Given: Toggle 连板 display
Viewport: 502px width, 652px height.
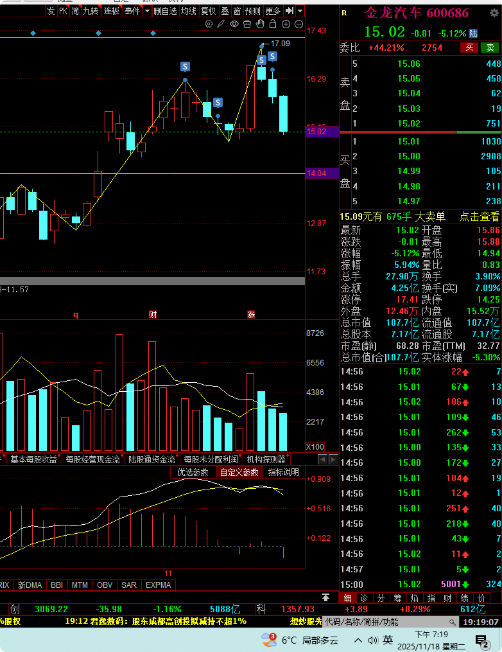Looking at the screenshot, I should [112, 11].
